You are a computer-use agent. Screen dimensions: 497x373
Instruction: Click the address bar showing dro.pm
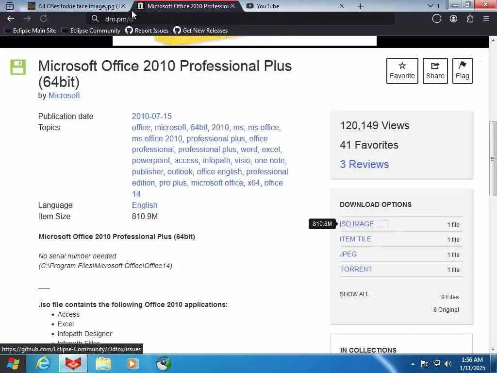[x=241, y=19]
